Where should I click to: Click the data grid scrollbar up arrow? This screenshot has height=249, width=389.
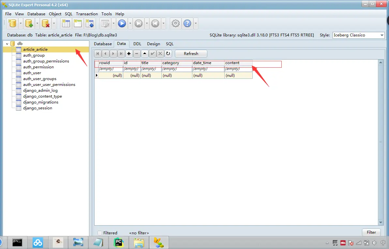[381, 62]
